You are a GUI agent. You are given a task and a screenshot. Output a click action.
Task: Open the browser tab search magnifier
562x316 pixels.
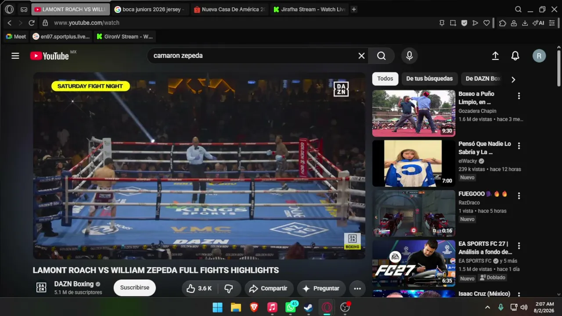(x=518, y=9)
